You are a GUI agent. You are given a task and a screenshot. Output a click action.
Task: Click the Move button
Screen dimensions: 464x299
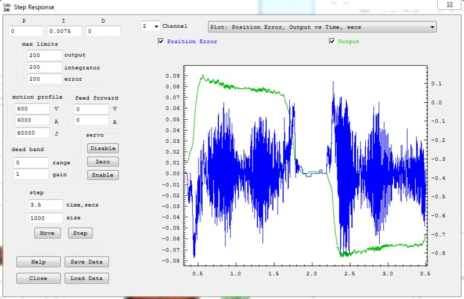[47, 233]
